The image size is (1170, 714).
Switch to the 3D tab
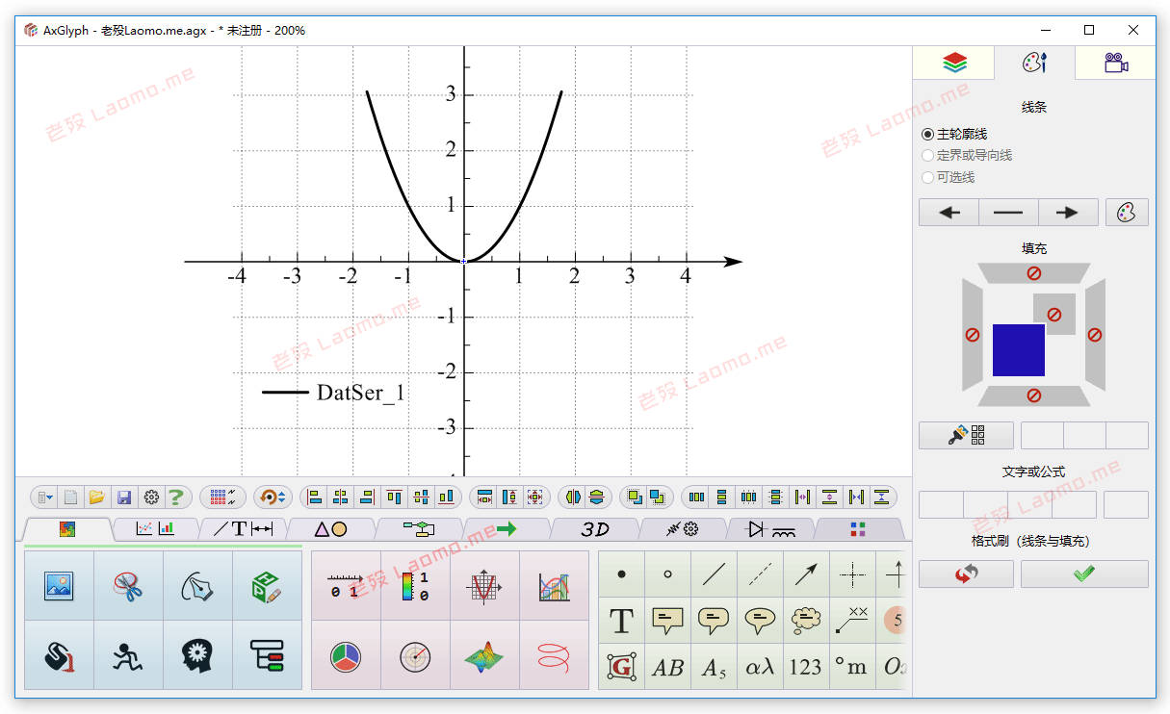(595, 529)
